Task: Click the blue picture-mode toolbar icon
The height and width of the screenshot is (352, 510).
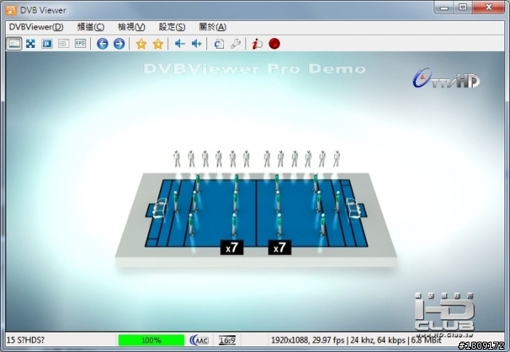Action: click(x=47, y=44)
